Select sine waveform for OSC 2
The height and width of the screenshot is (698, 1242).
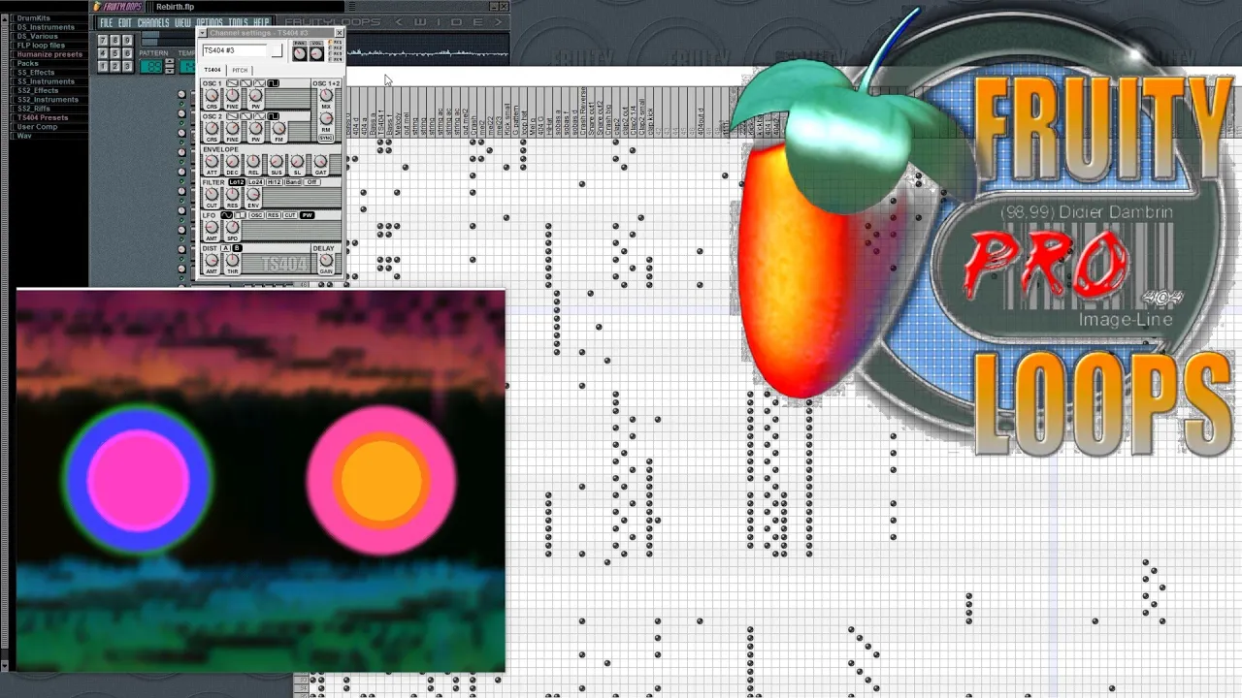tap(259, 116)
